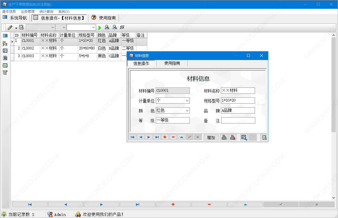Click the empty 备注 input field

(x=238, y=120)
